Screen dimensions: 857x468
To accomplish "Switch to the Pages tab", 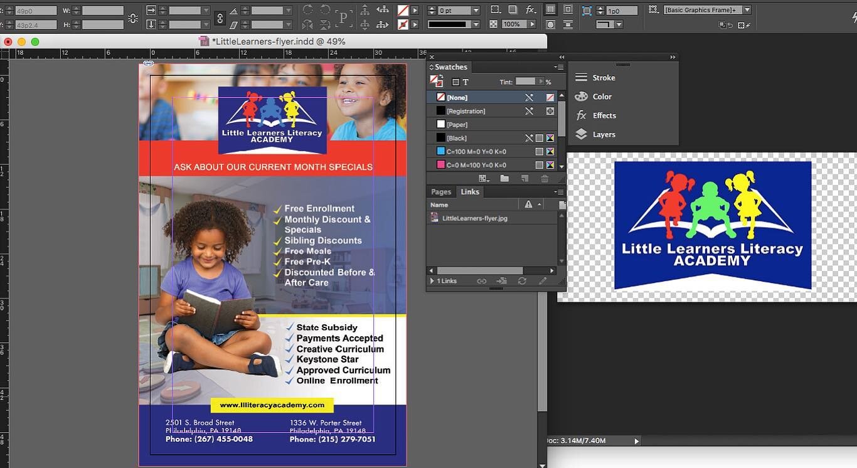I will (441, 192).
